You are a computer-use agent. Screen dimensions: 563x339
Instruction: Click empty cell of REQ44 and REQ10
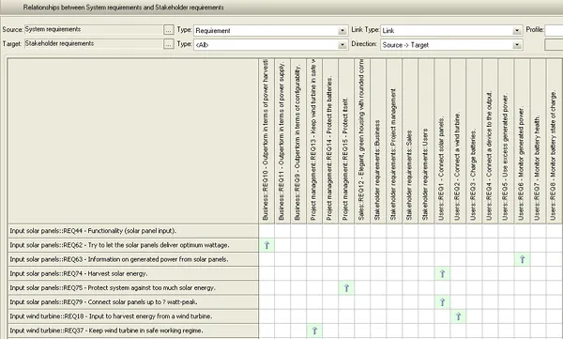pos(266,231)
